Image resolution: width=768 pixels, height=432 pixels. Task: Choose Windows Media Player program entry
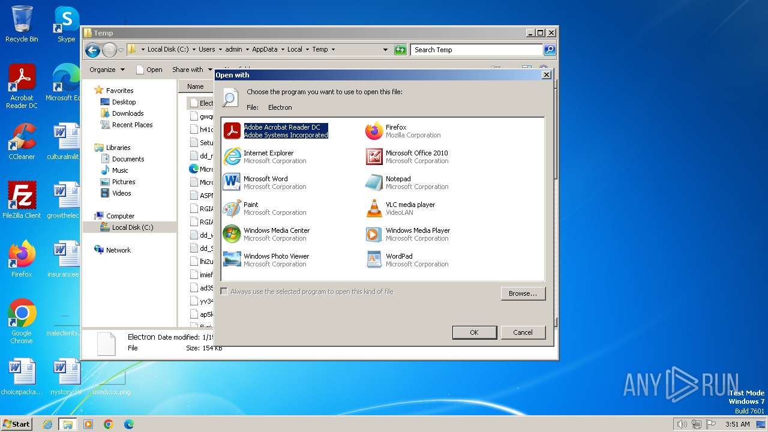tap(408, 234)
